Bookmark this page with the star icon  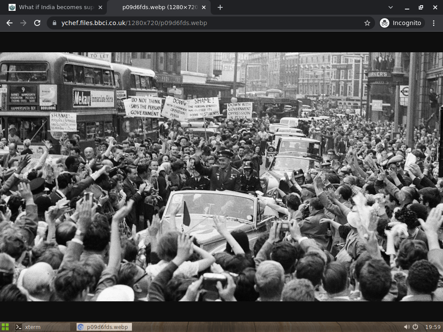(x=367, y=23)
